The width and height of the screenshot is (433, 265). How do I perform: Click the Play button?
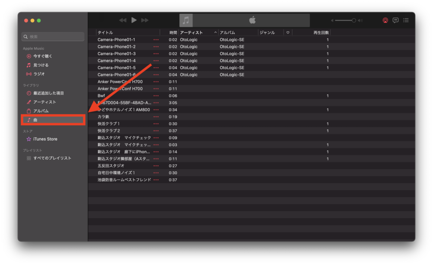click(134, 20)
